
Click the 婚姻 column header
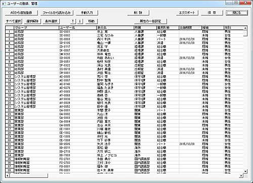coord(213,28)
